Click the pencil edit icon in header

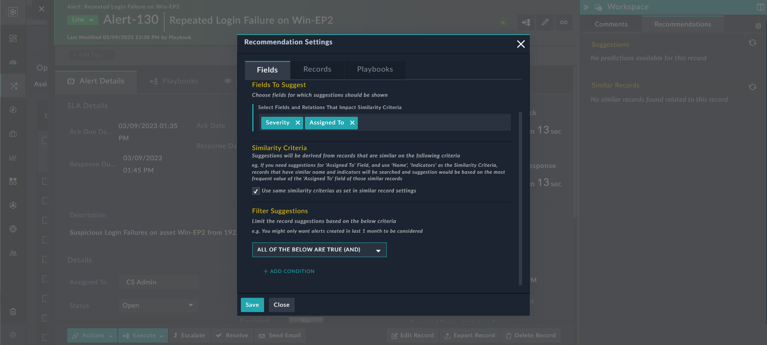pyautogui.click(x=545, y=22)
